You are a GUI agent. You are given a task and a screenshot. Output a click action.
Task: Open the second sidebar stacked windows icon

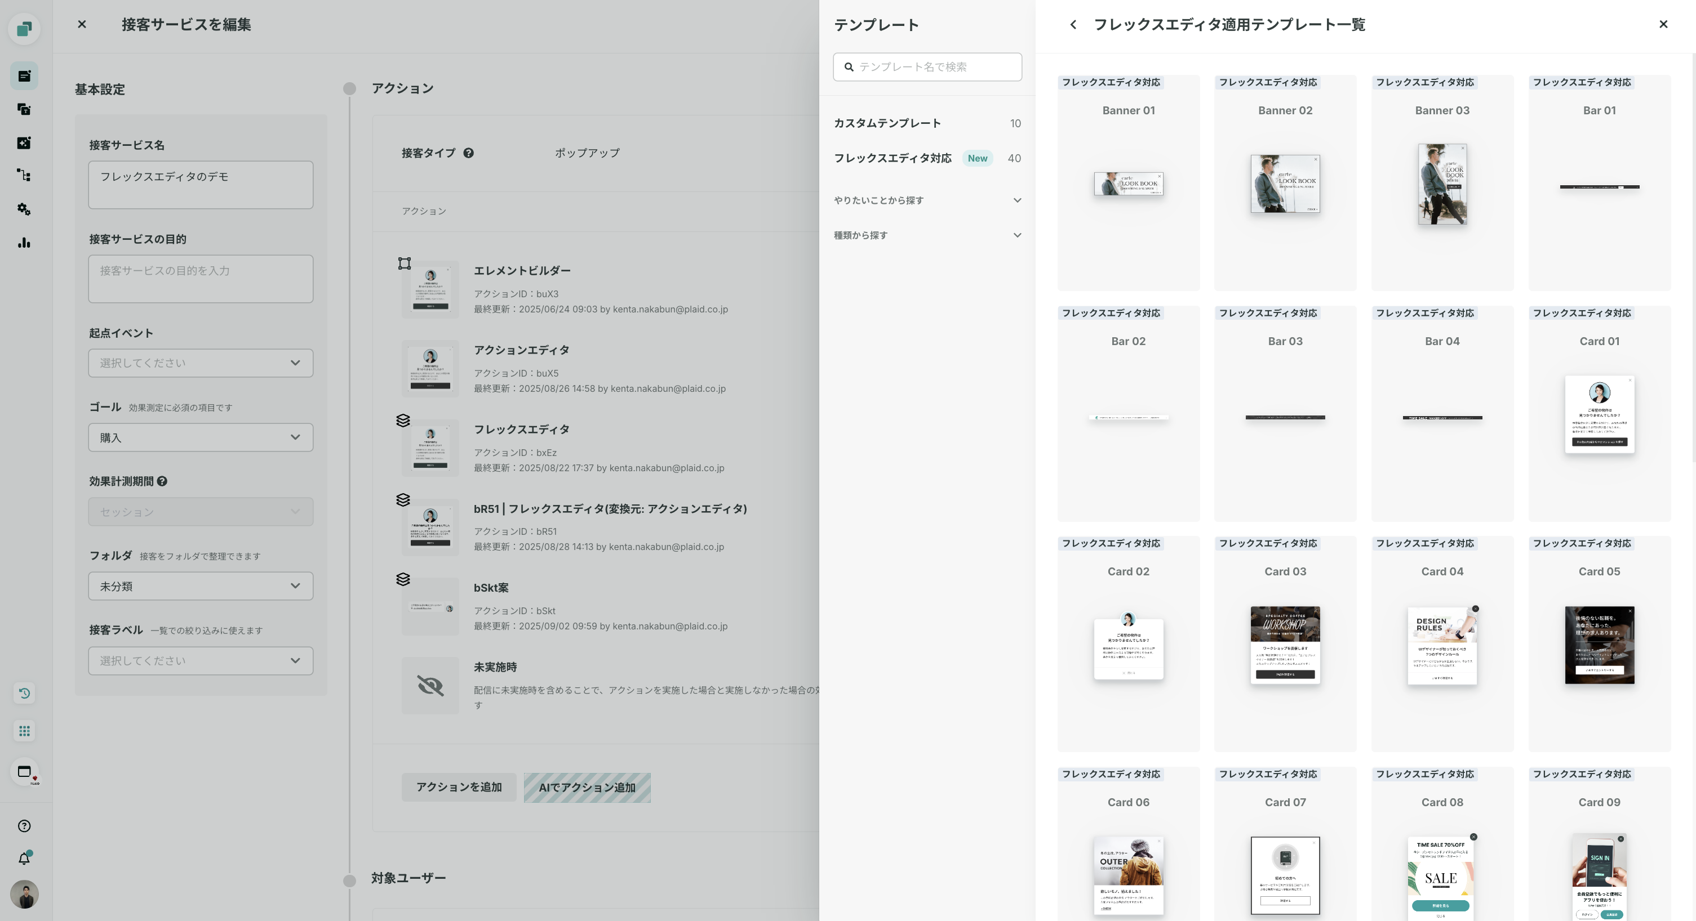[x=24, y=109]
